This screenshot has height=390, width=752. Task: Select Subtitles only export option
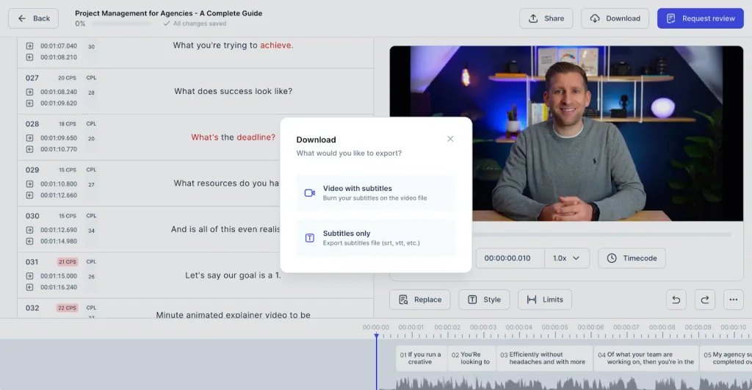[x=375, y=238]
